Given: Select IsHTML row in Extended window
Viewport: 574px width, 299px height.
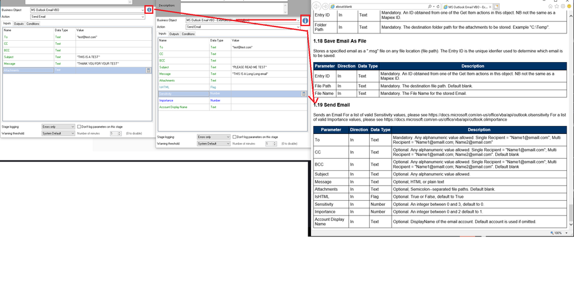Looking at the screenshot, I should tap(232, 87).
